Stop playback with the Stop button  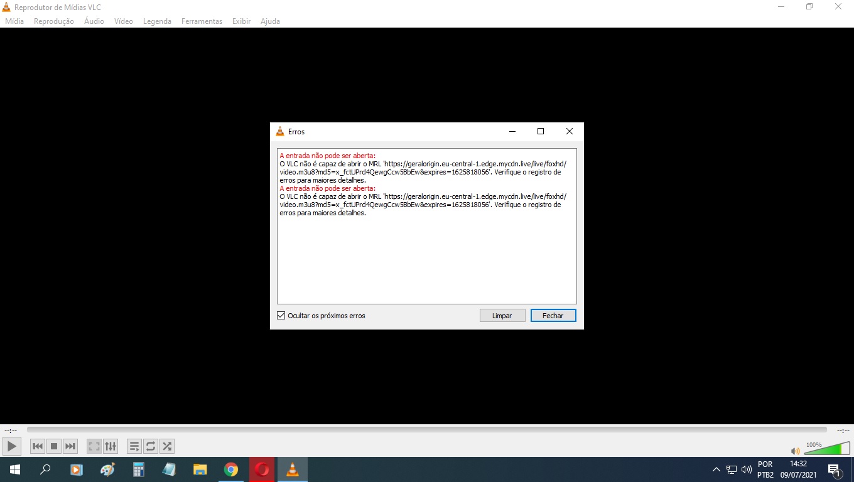click(x=54, y=446)
